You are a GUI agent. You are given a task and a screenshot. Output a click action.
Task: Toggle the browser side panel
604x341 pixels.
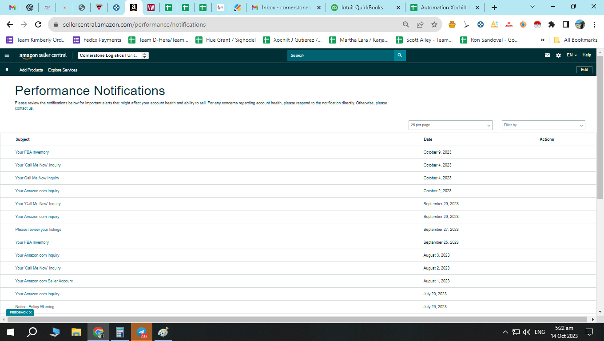566,24
